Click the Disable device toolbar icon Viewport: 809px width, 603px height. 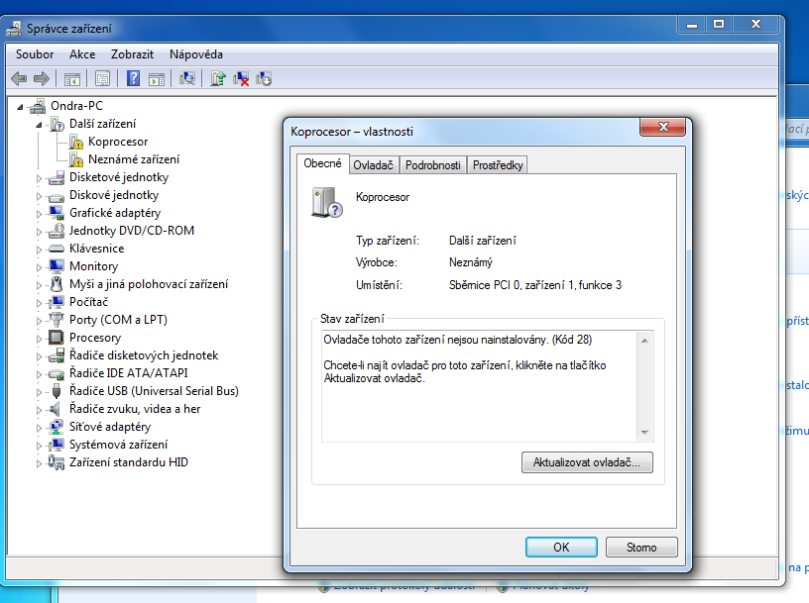(264, 79)
